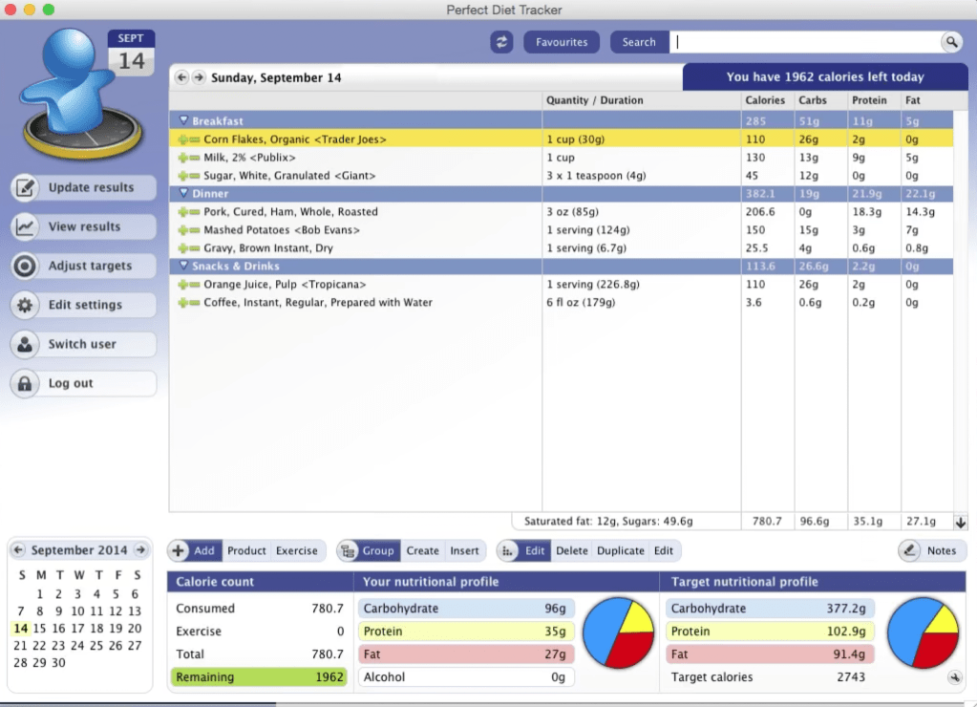Open the Notes button
Image resolution: width=977 pixels, height=707 pixels.
[x=931, y=550]
